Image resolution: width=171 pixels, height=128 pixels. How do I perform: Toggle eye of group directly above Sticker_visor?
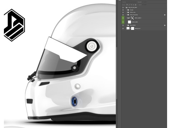tap(123, 10)
